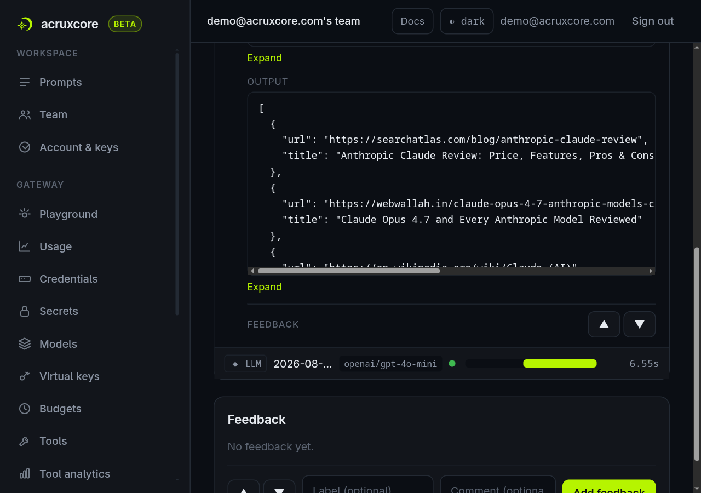The height and width of the screenshot is (493, 701).
Task: Open the Docs link
Action: click(412, 21)
